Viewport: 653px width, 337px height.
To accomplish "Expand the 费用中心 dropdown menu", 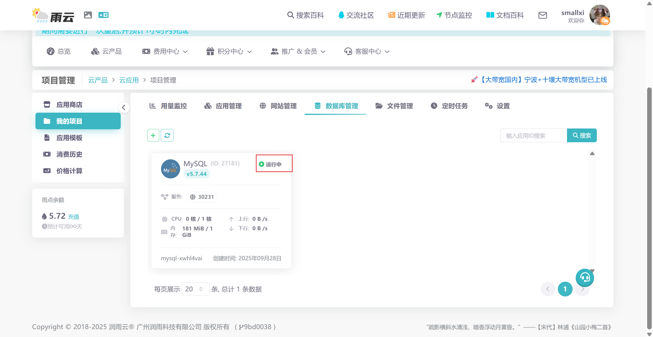I will 165,51.
